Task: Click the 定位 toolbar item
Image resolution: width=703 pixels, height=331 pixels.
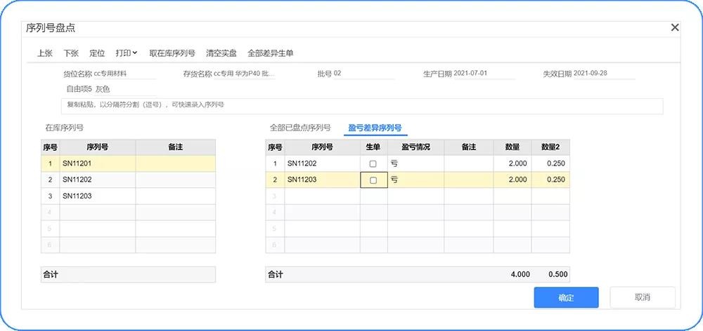Action: tap(97, 53)
